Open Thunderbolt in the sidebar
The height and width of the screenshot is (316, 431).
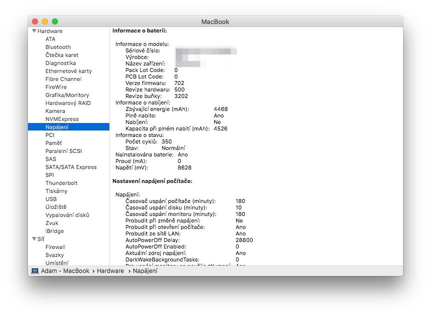pyautogui.click(x=61, y=183)
